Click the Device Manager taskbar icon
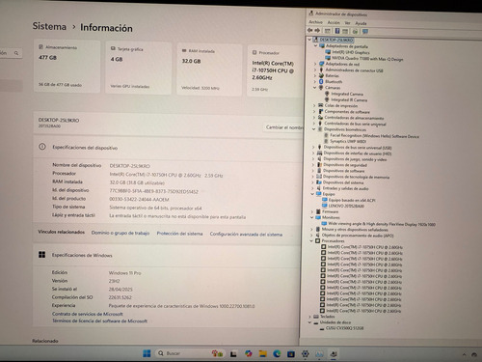This screenshot has height=362, width=482. 334,354
